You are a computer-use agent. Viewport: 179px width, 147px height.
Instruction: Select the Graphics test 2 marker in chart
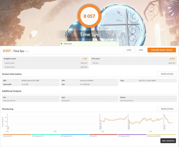pyautogui.click(x=129, y=126)
